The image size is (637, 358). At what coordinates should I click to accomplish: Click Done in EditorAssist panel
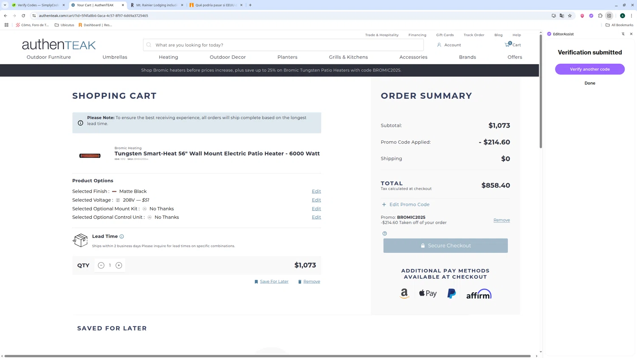click(x=590, y=83)
